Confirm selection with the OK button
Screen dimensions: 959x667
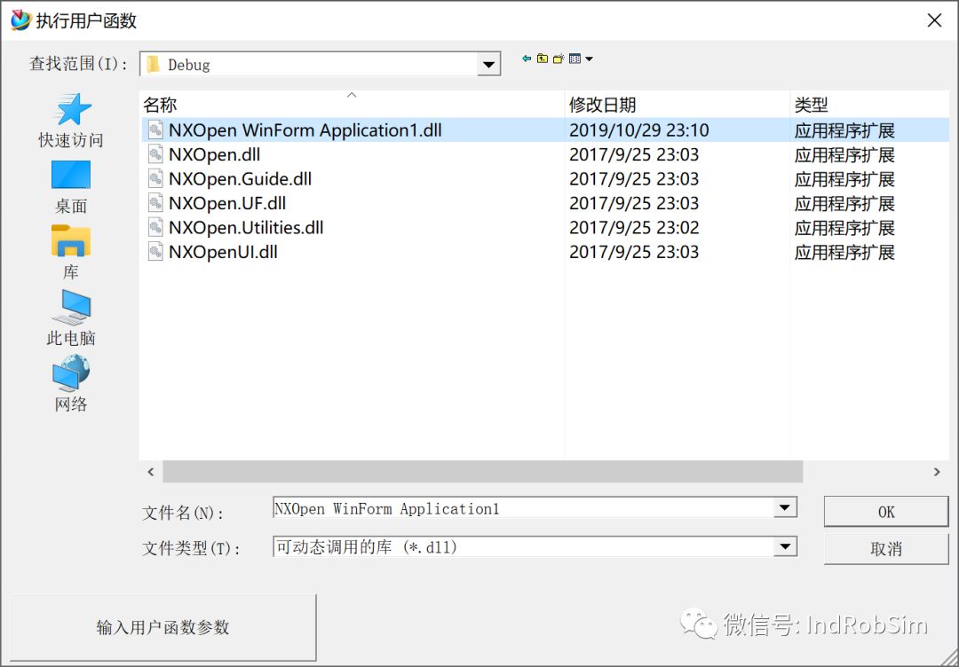[x=885, y=511]
